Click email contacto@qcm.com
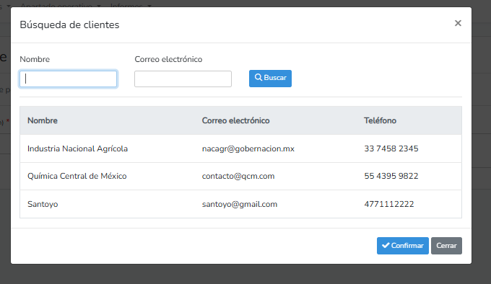The height and width of the screenshot is (284, 491). coord(238,176)
